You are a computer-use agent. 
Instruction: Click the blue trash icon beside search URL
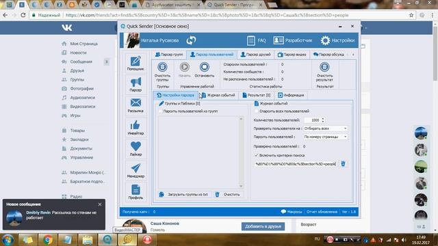pyautogui.click(x=343, y=164)
